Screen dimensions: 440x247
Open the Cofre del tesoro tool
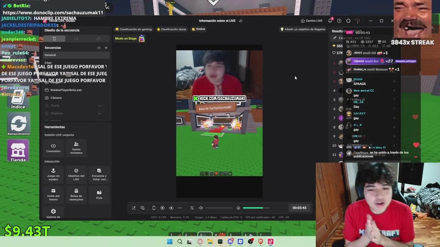53,195
